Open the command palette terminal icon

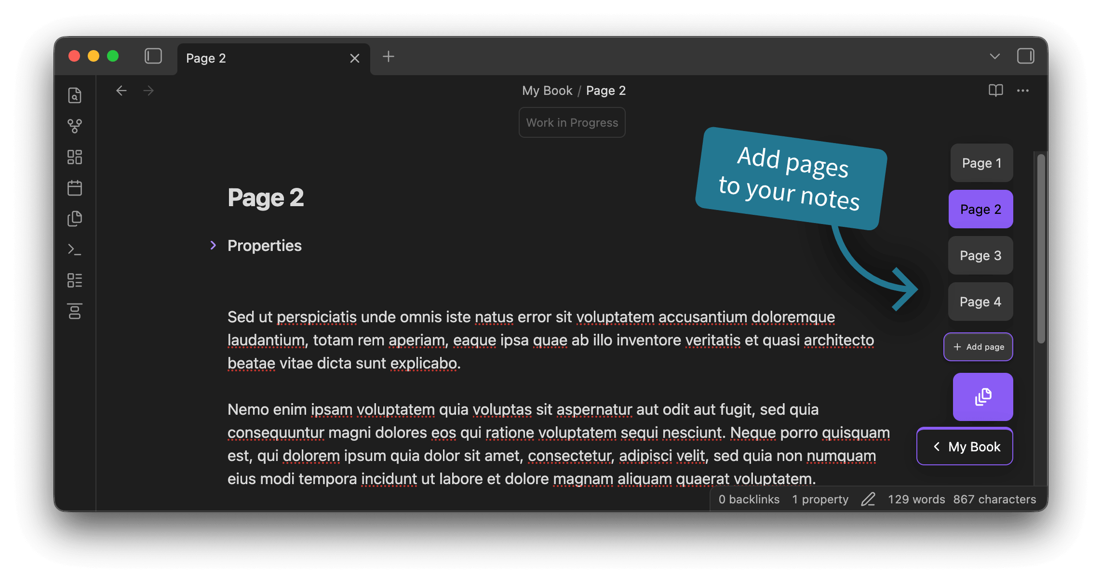[x=75, y=250]
